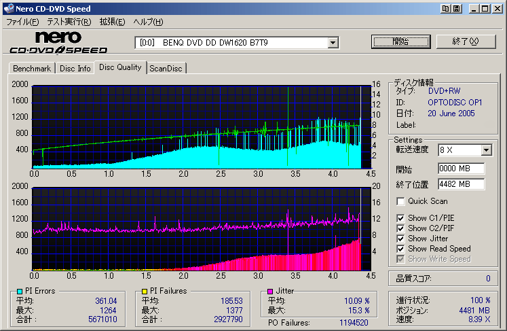This screenshot has height=331, width=507.
Task: Click the Nero CD-DVD Speed logo
Action: (58, 42)
